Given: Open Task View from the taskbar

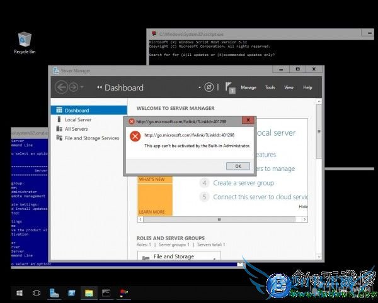Looking at the screenshot, I should (37, 293).
